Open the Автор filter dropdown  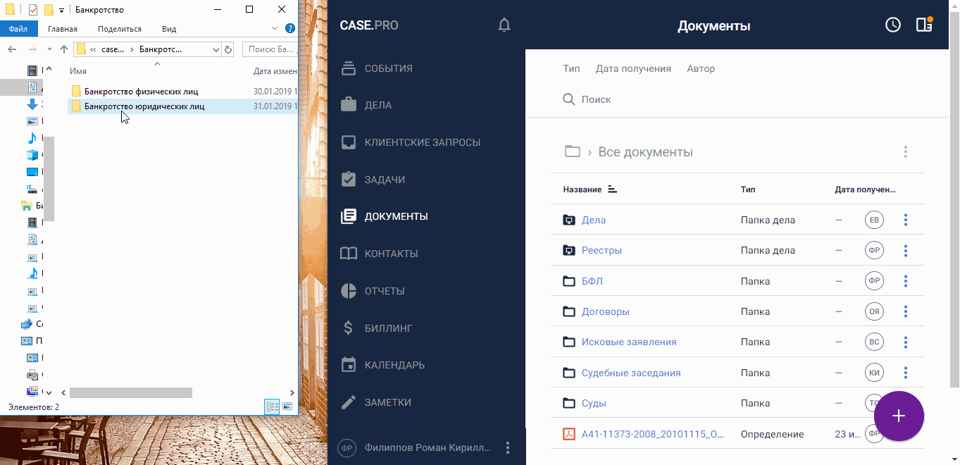[701, 68]
